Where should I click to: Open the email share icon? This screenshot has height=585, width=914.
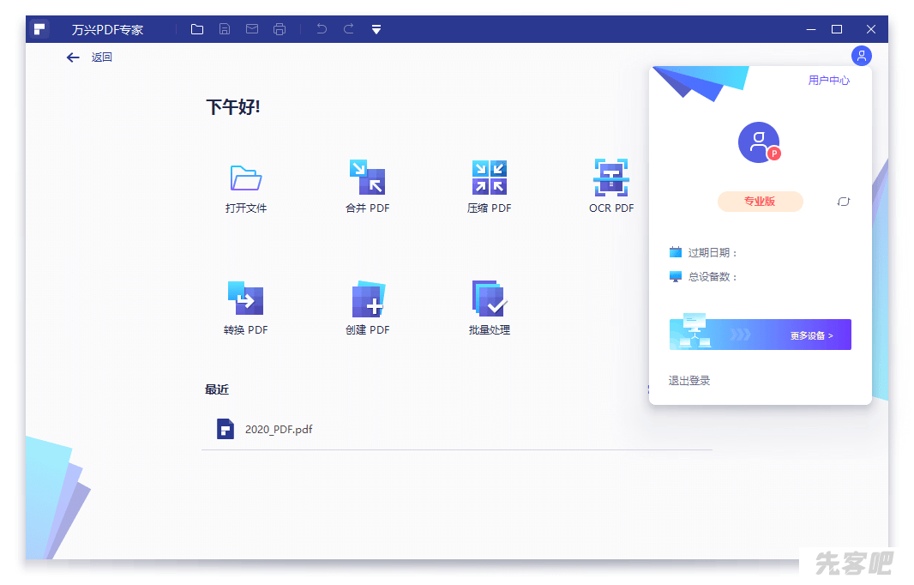click(252, 28)
